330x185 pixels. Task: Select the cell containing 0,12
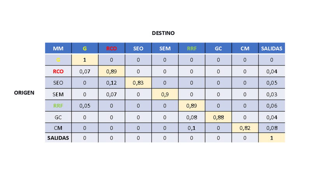(x=111, y=83)
